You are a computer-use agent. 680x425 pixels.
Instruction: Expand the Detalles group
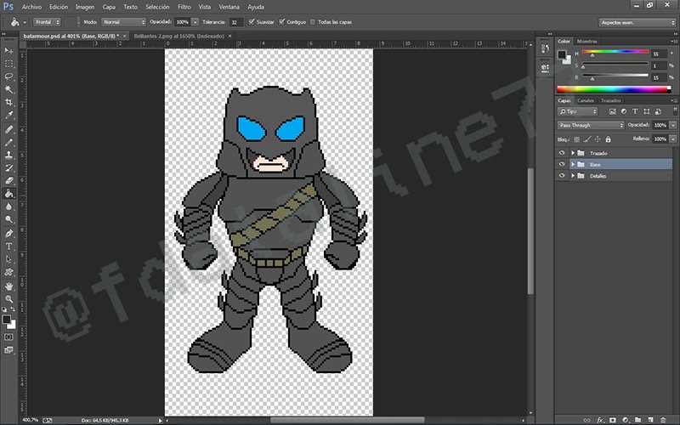(x=573, y=176)
